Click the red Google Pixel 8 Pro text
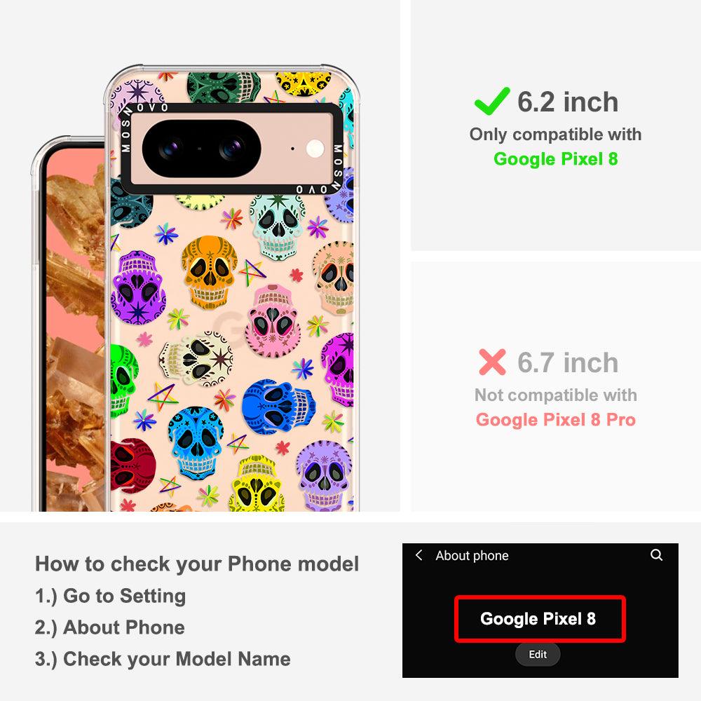Image resolution: width=701 pixels, height=701 pixels. pos(556,420)
